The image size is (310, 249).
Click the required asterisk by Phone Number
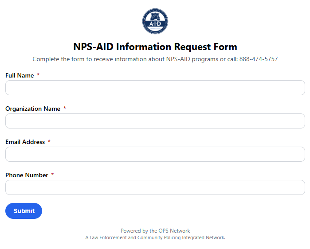coord(53,175)
